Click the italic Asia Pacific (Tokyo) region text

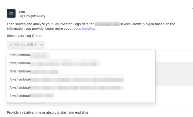[139, 24]
